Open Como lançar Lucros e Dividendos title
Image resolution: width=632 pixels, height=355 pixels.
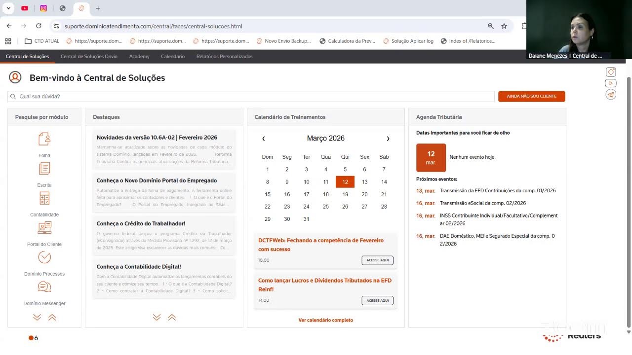[325, 285]
